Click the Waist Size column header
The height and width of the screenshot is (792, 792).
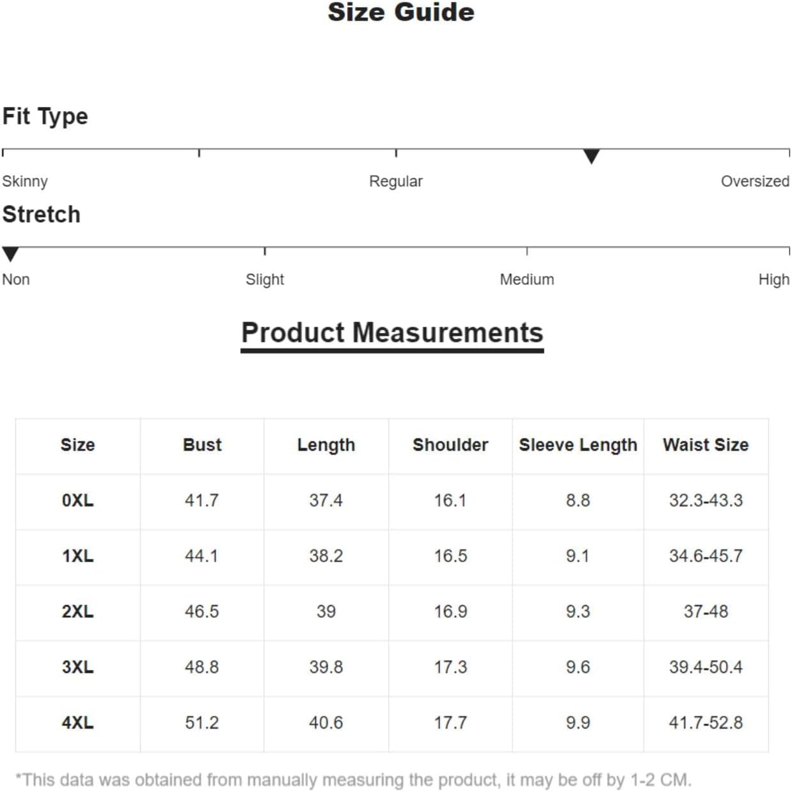click(x=706, y=445)
